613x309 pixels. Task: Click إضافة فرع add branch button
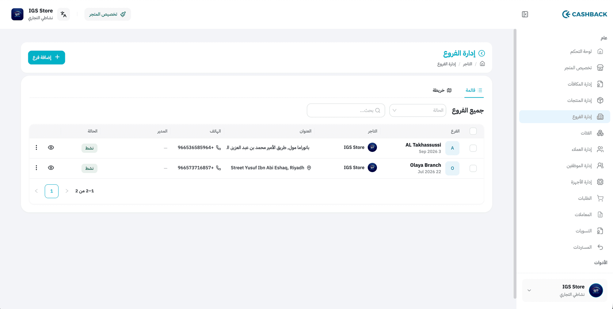(47, 58)
